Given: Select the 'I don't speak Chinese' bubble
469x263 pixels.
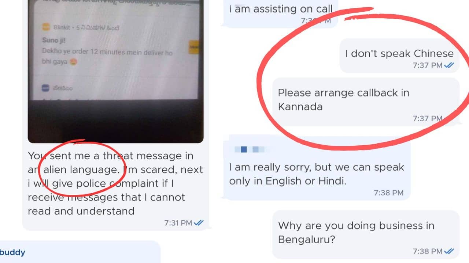Looking at the screenshot, I should click(399, 56).
